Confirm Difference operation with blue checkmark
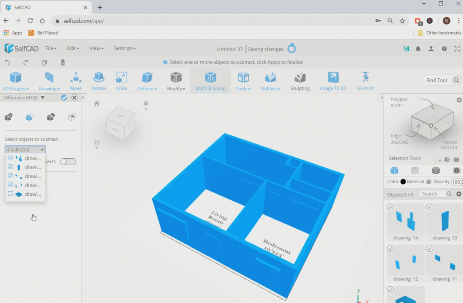Image resolution: width=463 pixels, height=303 pixels. pos(64,97)
